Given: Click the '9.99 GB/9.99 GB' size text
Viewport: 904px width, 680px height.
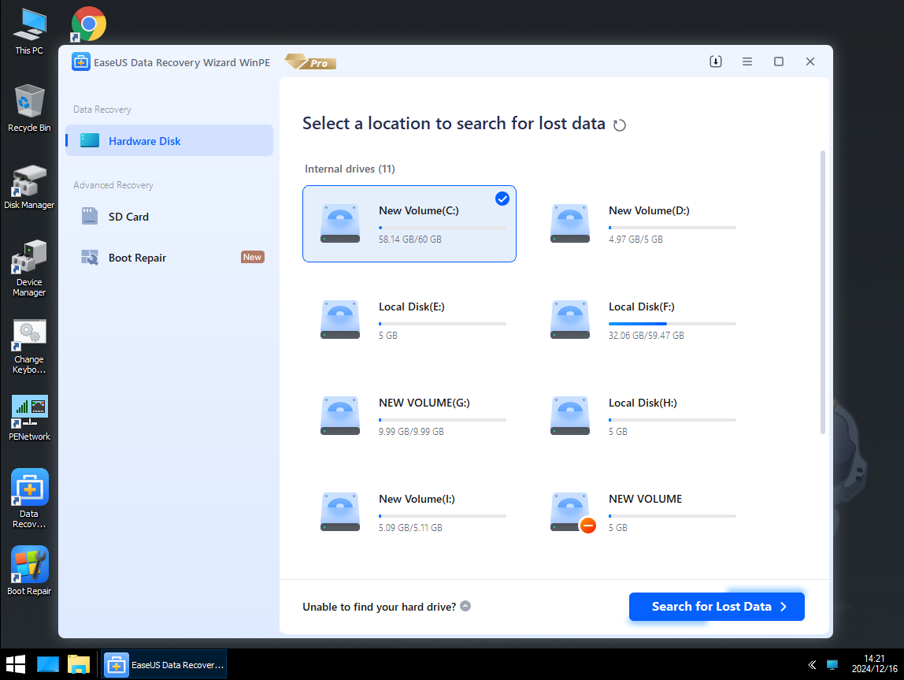Looking at the screenshot, I should [411, 432].
